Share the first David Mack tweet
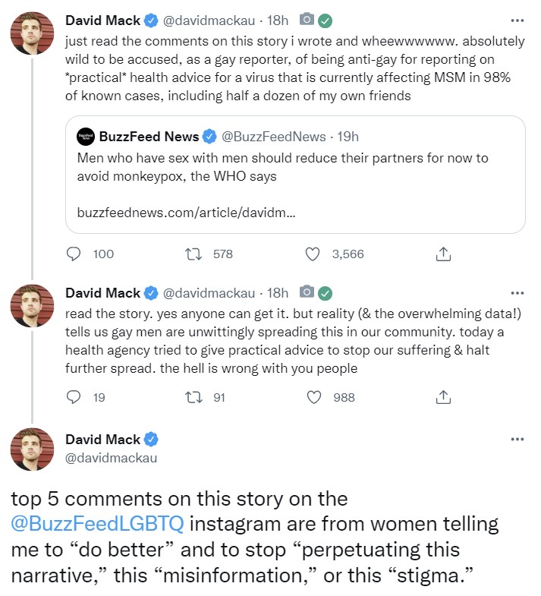 pos(443,254)
